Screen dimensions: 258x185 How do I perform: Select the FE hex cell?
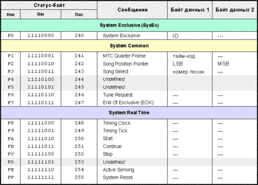click(11, 170)
